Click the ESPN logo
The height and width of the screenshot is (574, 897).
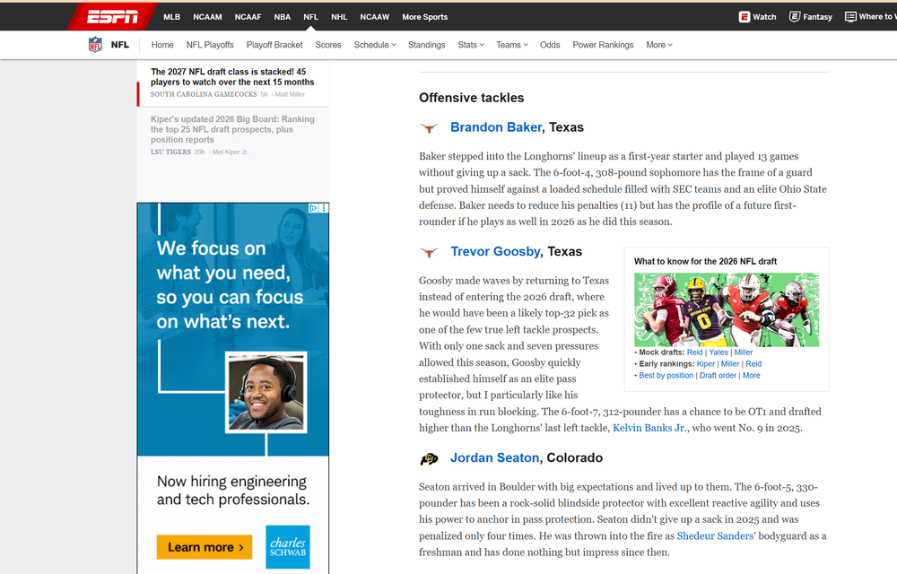coord(112,16)
